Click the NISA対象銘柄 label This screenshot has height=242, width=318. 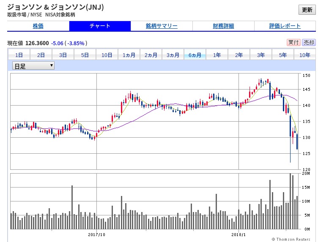click(x=60, y=15)
